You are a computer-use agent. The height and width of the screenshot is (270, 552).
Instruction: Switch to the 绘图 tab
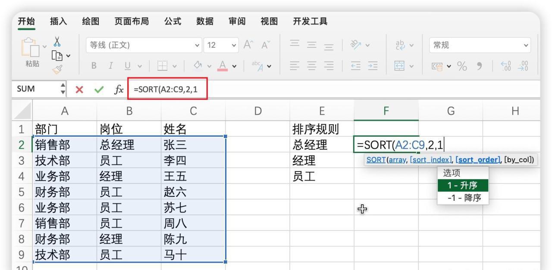(91, 21)
